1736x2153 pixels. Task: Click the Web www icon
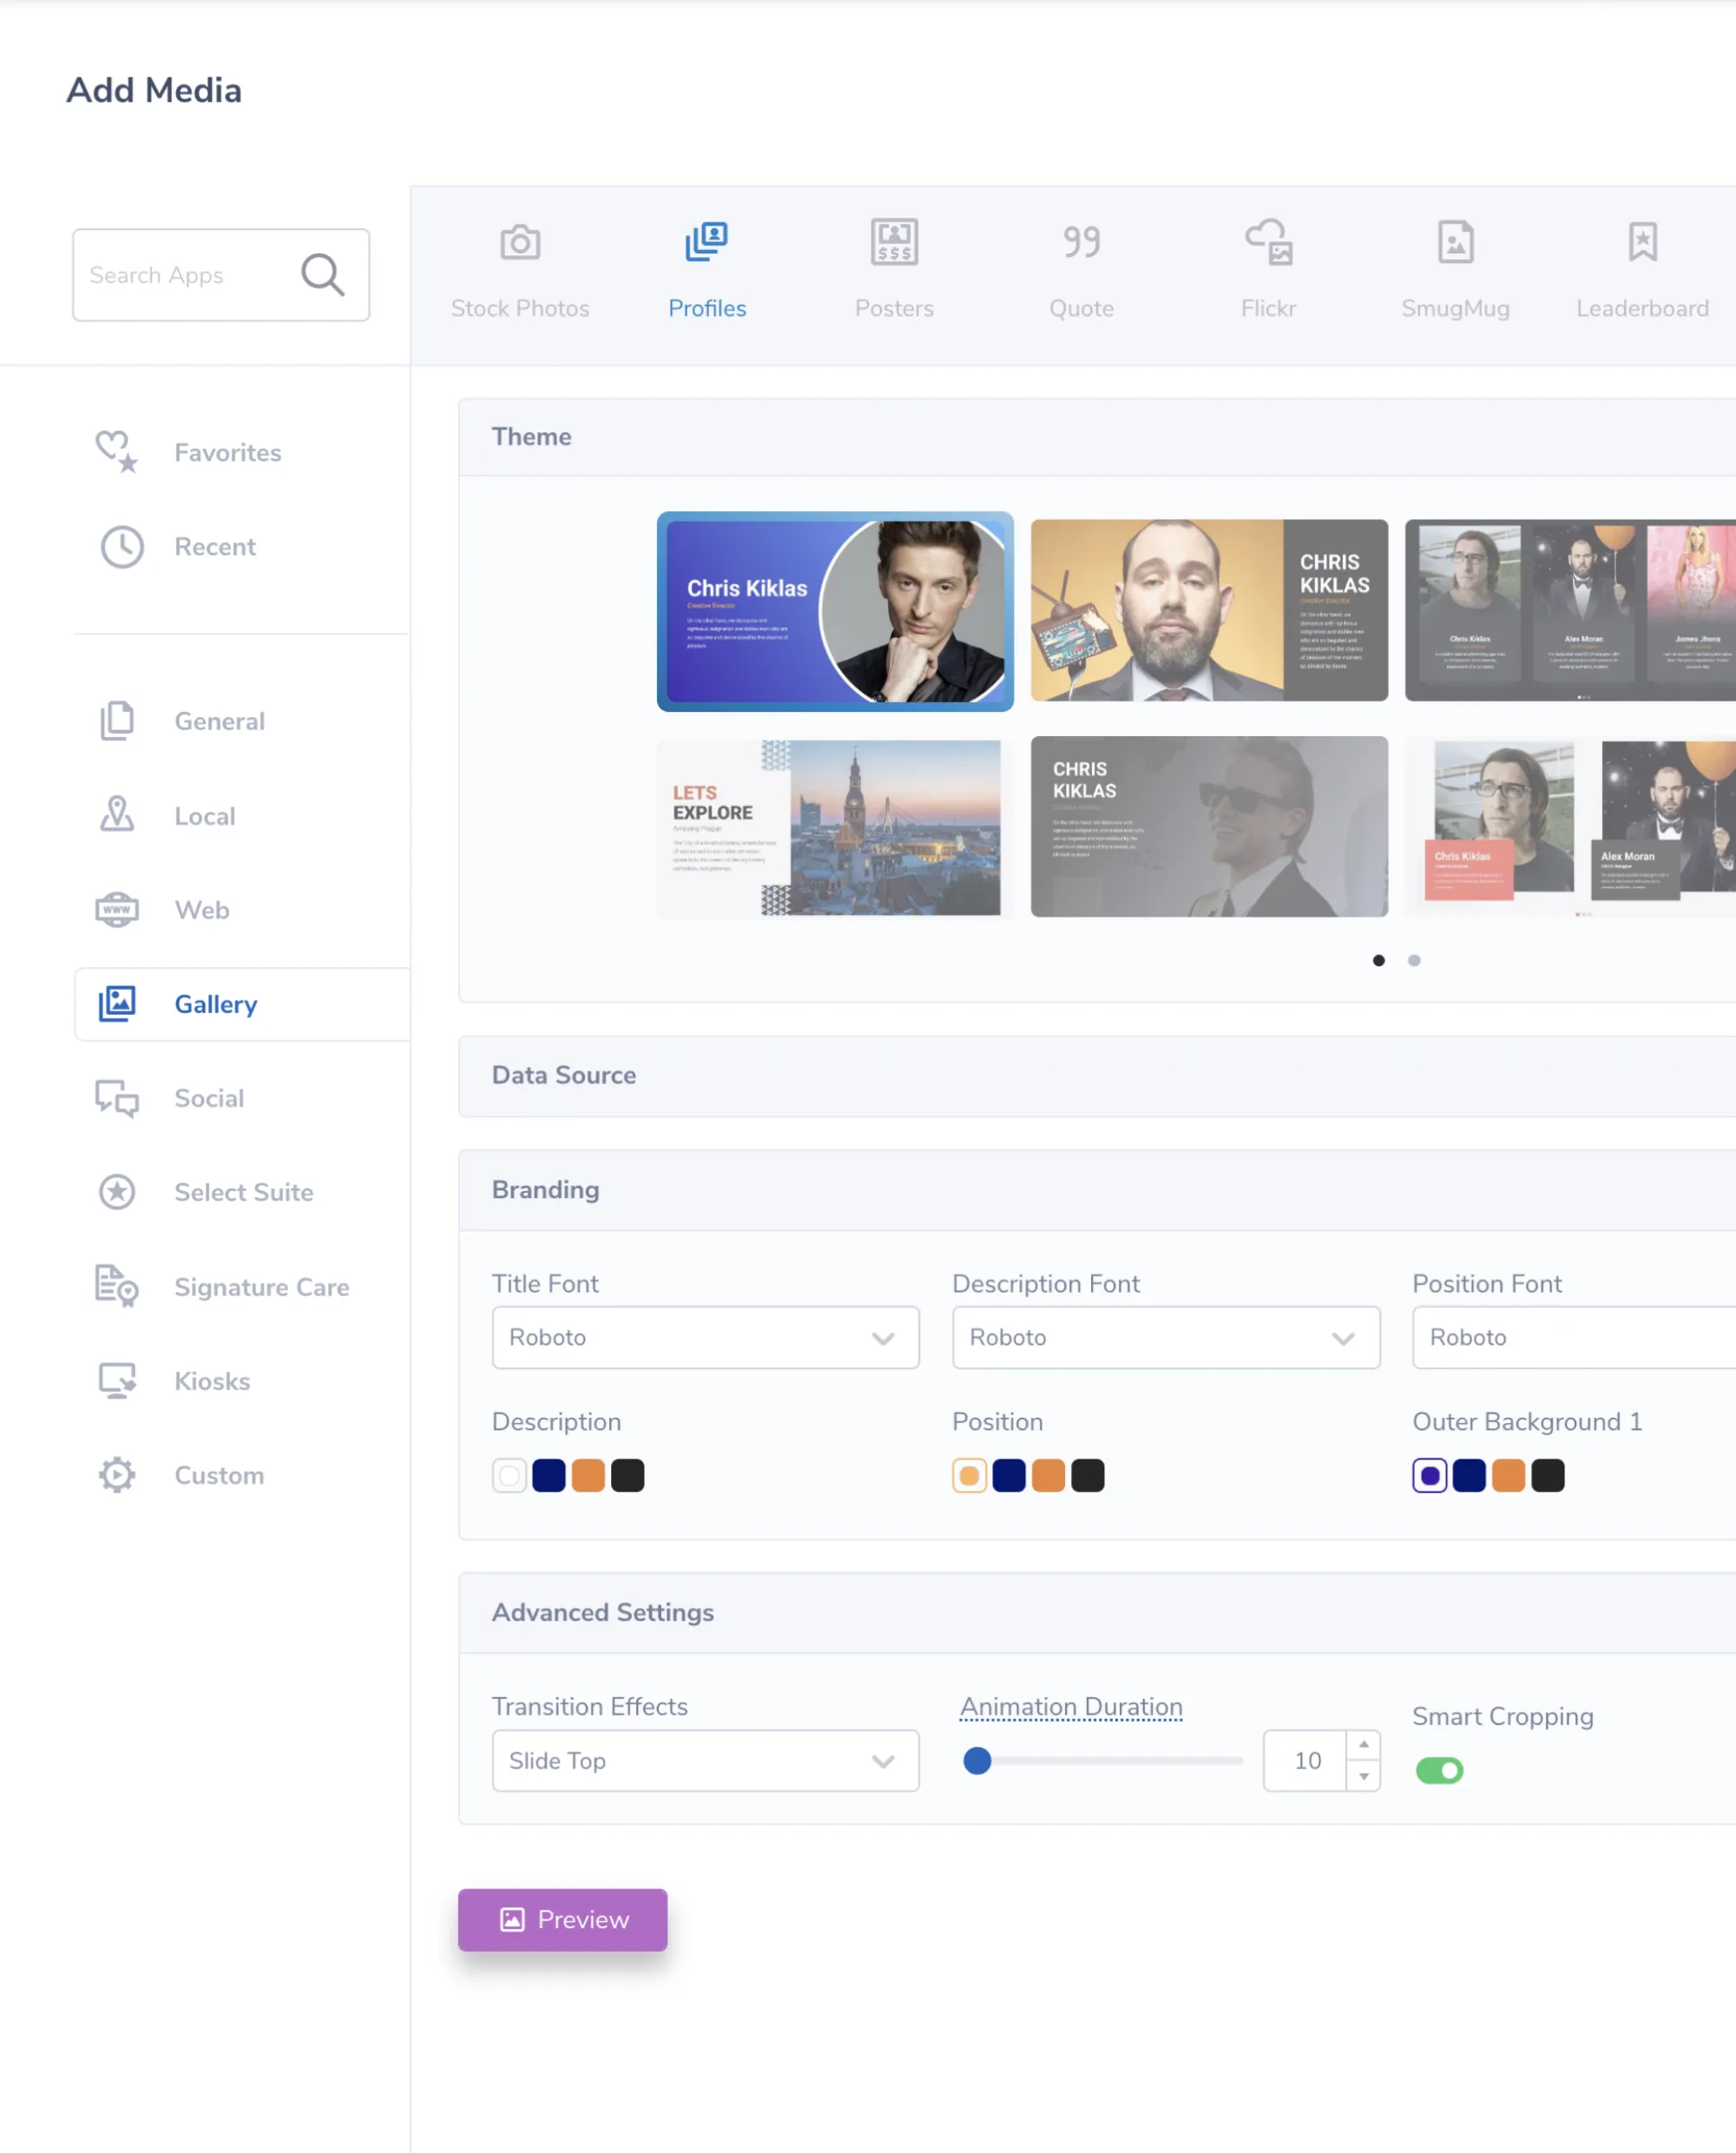117,909
